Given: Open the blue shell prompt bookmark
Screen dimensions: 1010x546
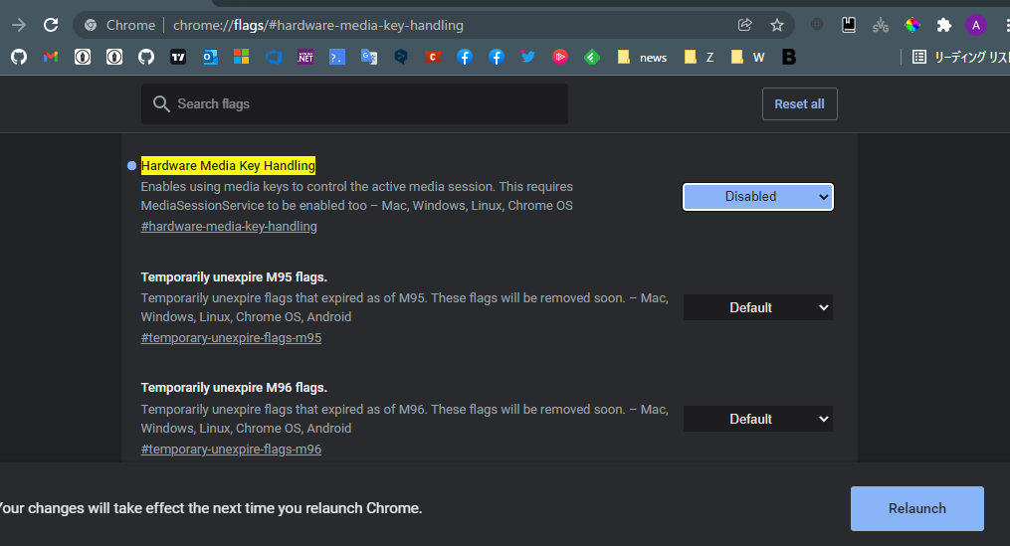Looking at the screenshot, I should point(337,58).
